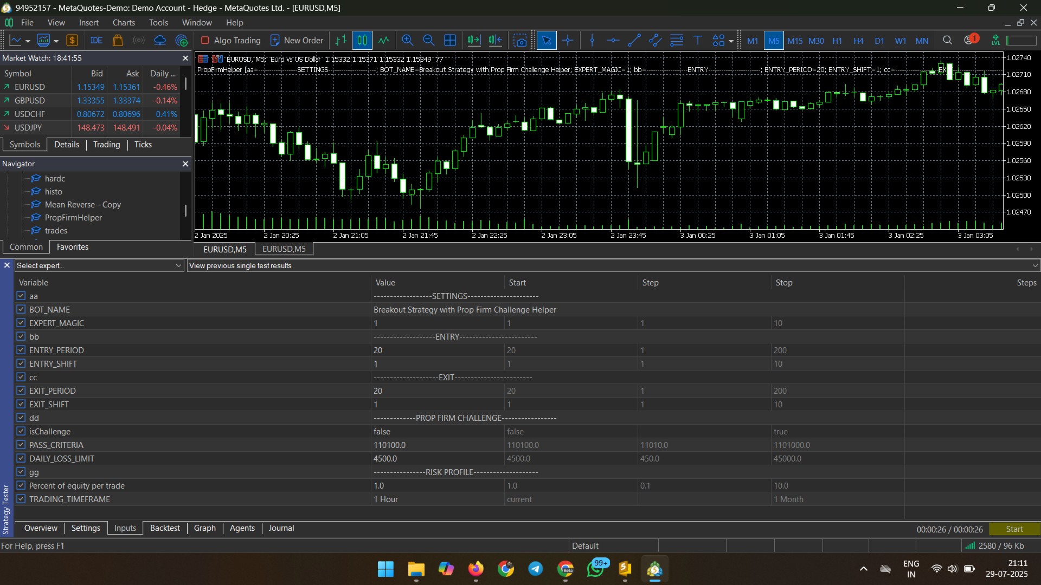Image resolution: width=1041 pixels, height=585 pixels.
Task: Switch chart timeframe to H1
Action: [837, 41]
